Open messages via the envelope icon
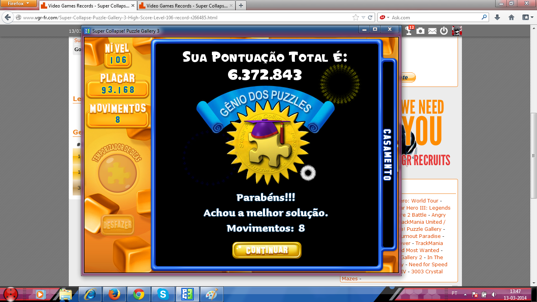537x302 pixels. (x=432, y=31)
